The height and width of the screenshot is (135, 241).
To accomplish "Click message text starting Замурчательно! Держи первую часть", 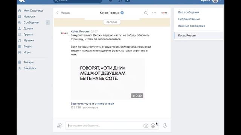I will point(110,37).
